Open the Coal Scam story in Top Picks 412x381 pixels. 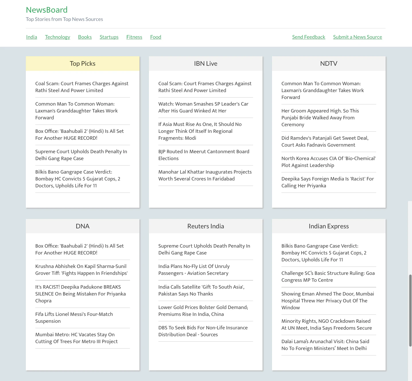tap(82, 87)
